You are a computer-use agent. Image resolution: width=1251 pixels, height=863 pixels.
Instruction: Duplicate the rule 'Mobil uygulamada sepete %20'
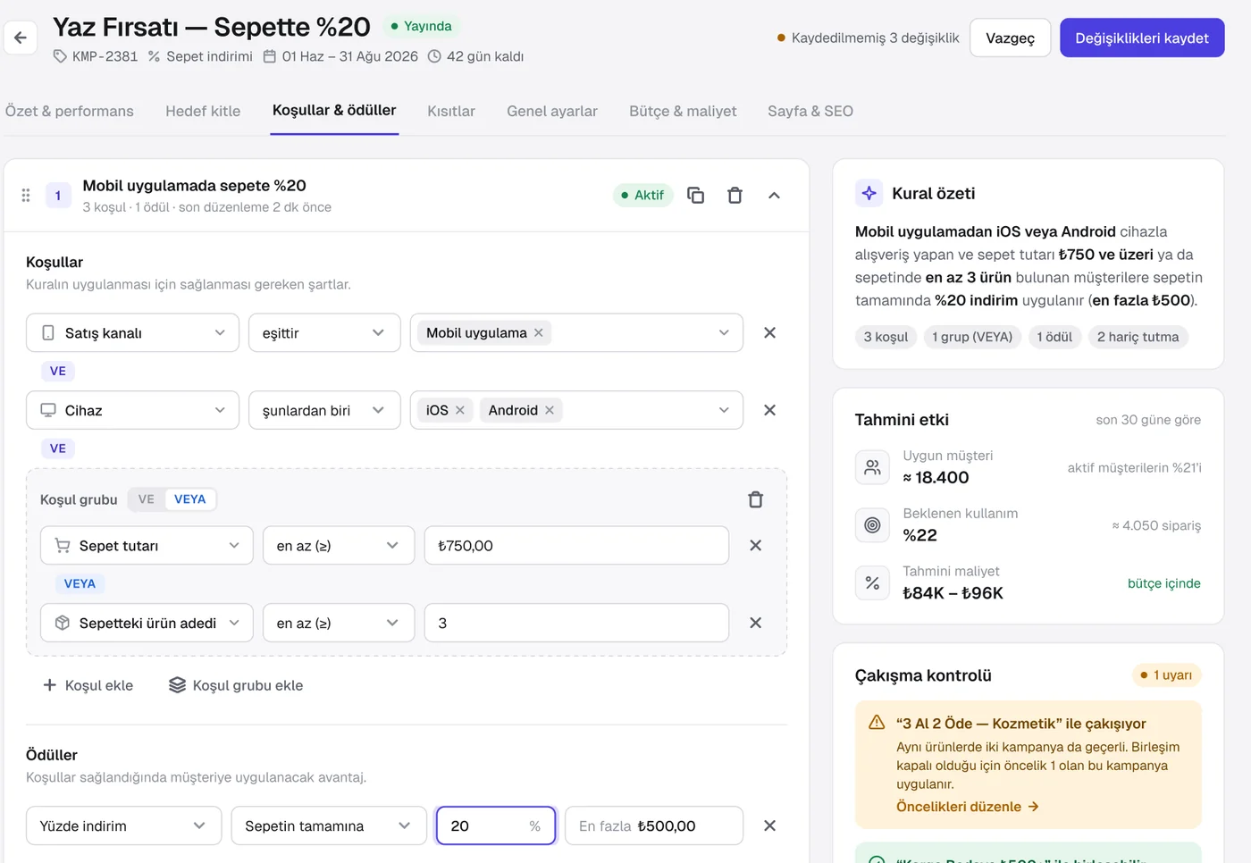point(695,195)
